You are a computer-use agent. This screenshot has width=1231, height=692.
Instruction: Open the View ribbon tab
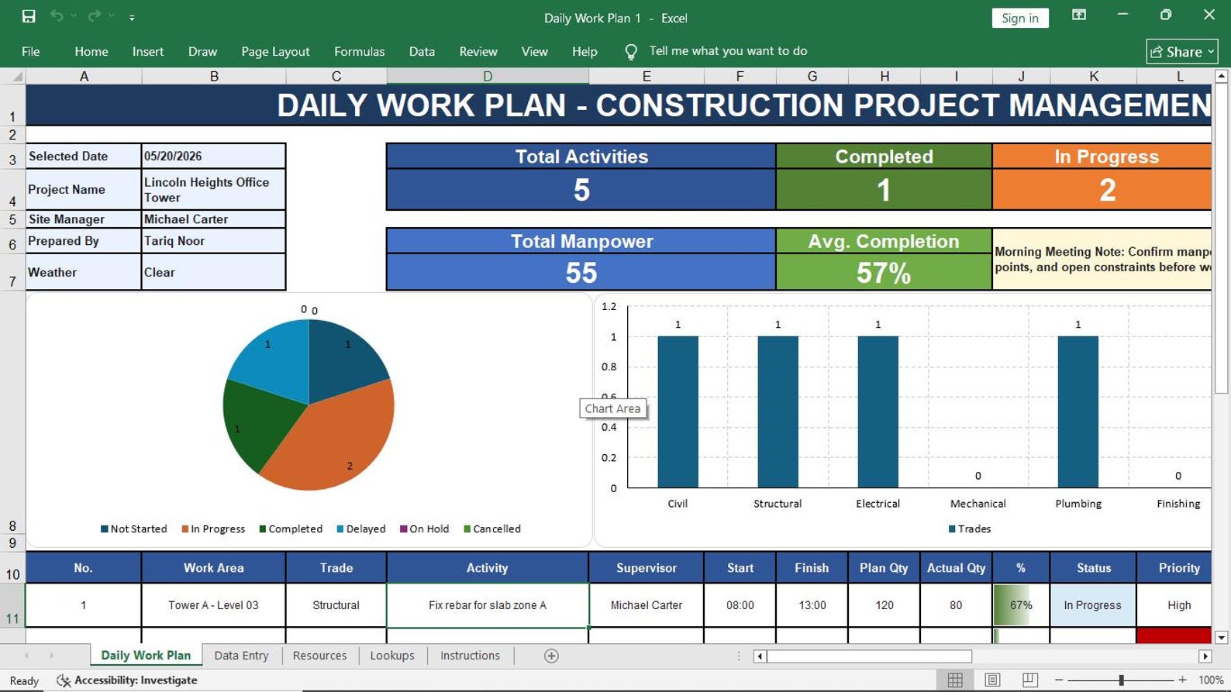tap(534, 51)
